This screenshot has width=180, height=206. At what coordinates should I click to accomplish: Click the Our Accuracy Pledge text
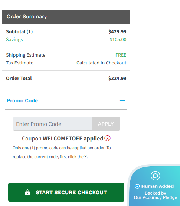tap(156, 197)
